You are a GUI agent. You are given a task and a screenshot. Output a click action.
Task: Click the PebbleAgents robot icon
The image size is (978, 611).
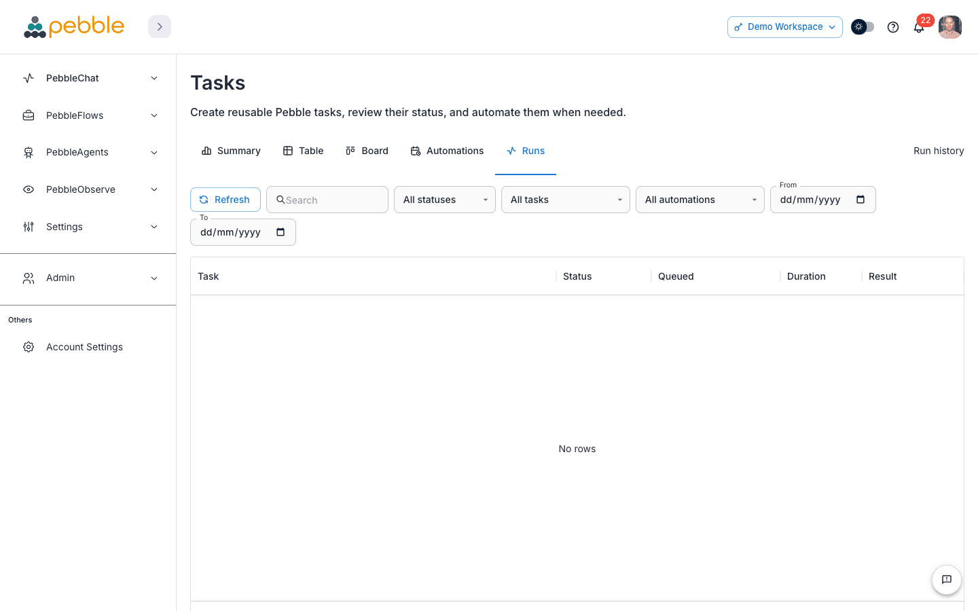(x=29, y=153)
